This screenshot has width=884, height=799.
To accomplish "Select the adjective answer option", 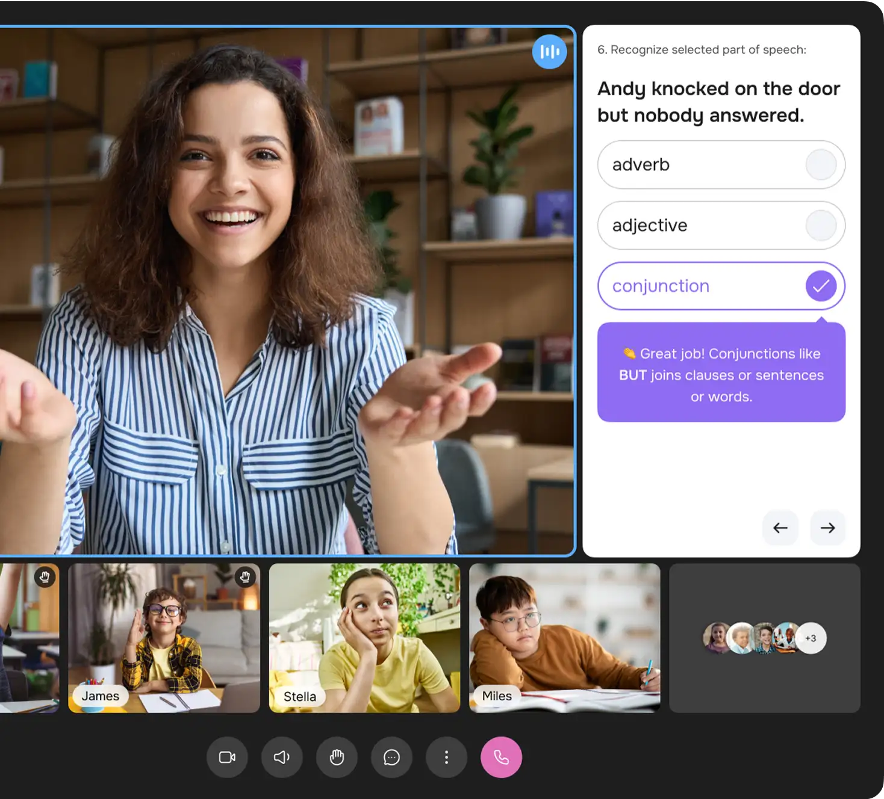I will coord(721,226).
